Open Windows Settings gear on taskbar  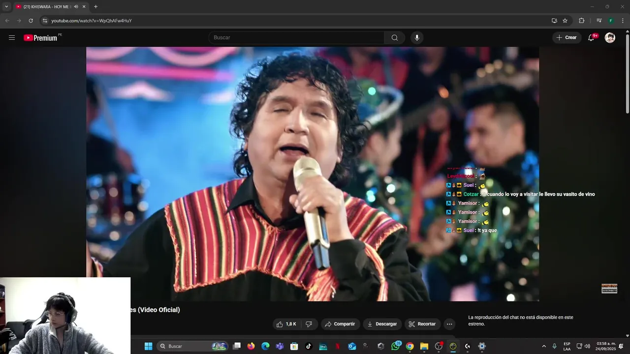click(482, 346)
